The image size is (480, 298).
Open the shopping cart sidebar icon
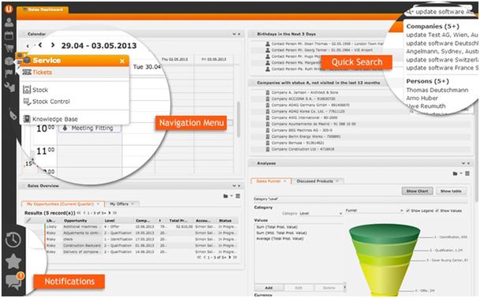pos(9,48)
